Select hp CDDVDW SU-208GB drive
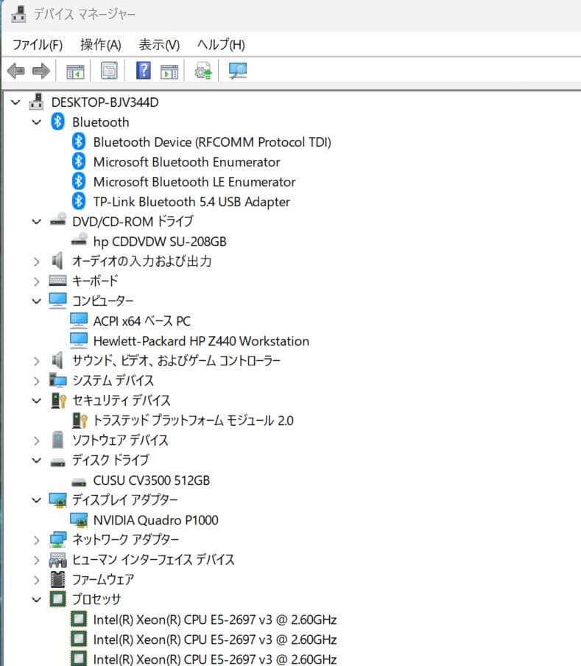 (160, 242)
